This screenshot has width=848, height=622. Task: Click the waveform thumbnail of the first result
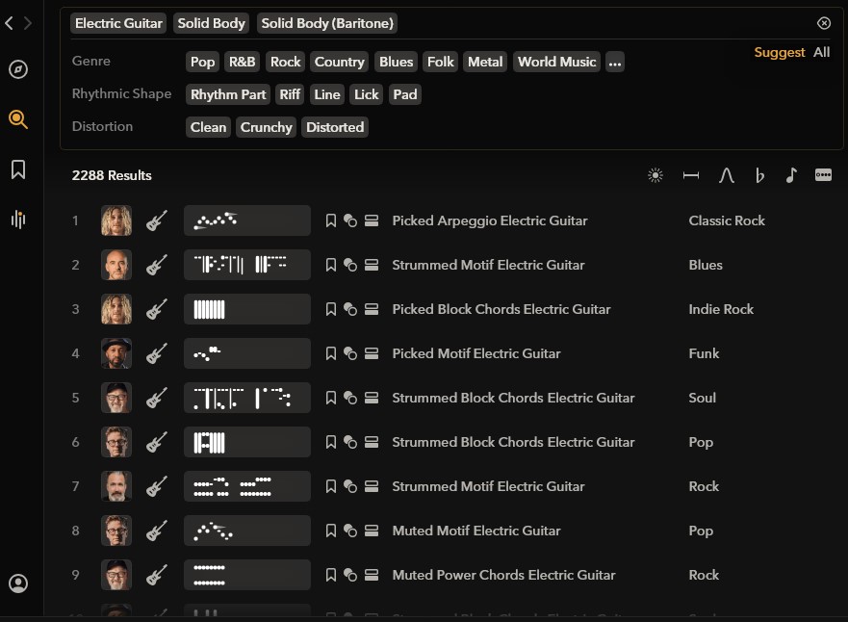(x=246, y=220)
